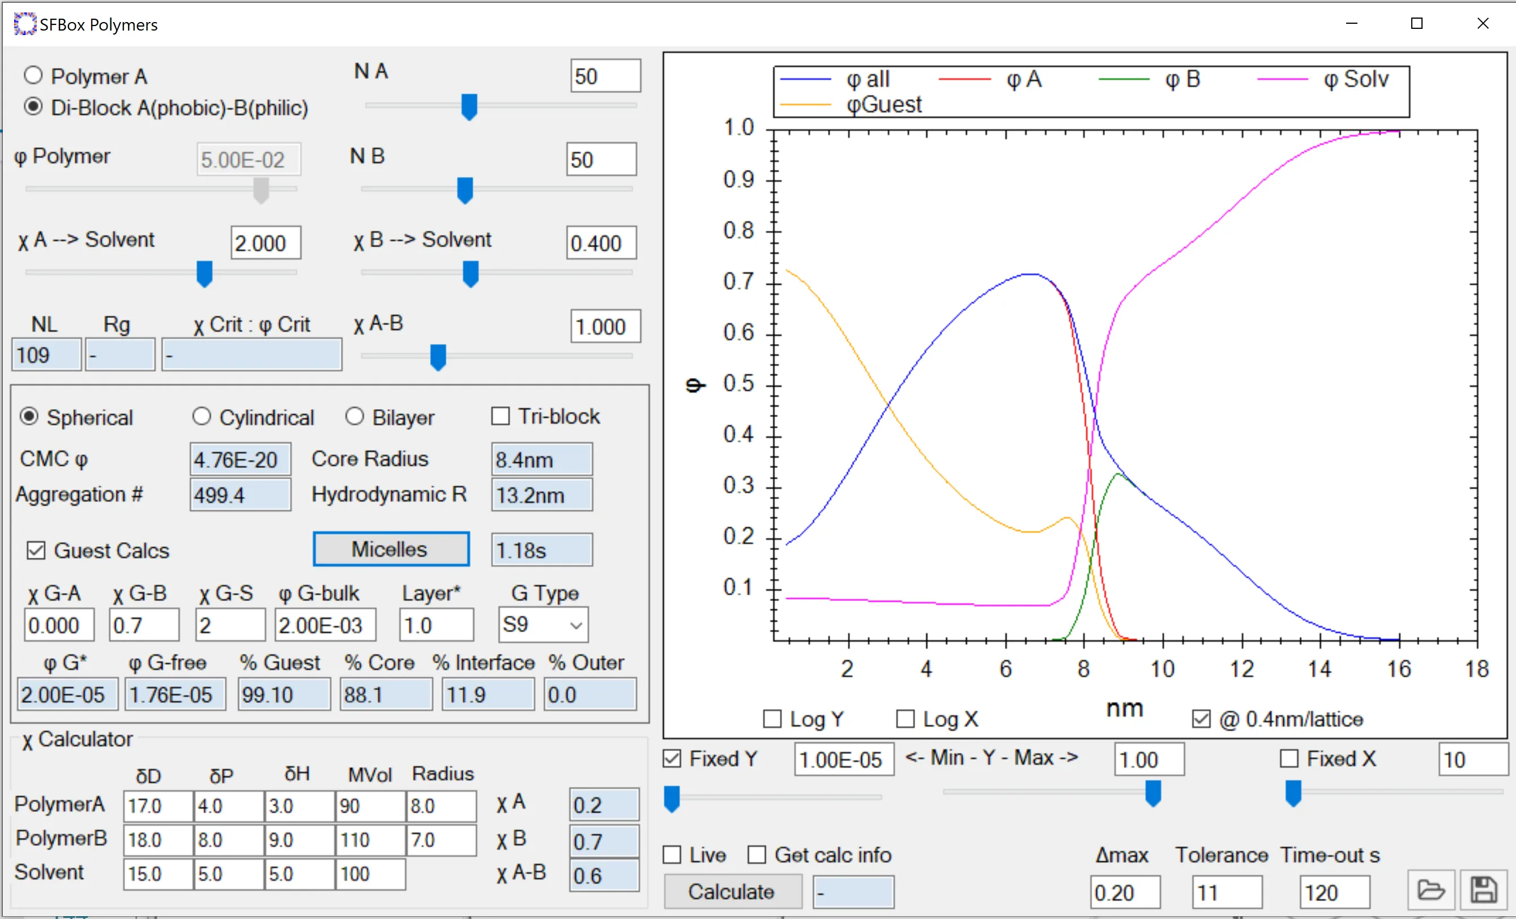1516x919 pixels.
Task: Click the χ A-B slider thumb
Action: (438, 357)
